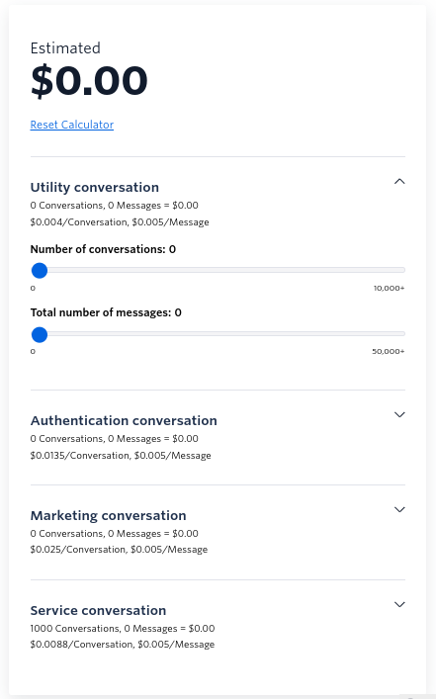Screen dimensions: 436x699
Task: Expand the Service conversation chevron
Action: point(399,604)
